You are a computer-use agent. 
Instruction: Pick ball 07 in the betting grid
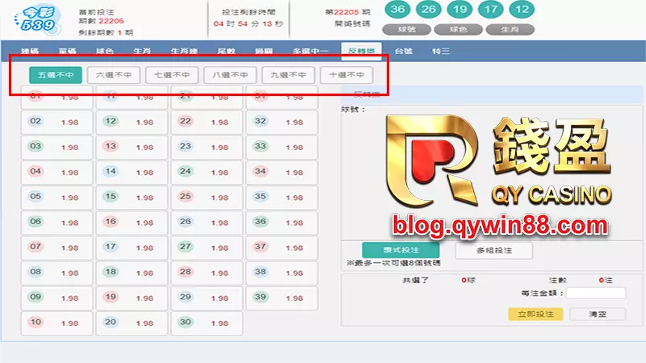tap(36, 247)
